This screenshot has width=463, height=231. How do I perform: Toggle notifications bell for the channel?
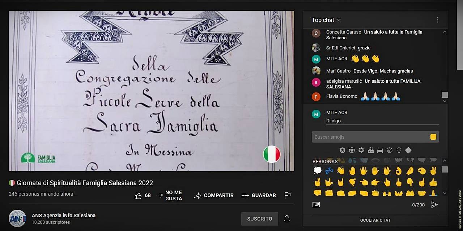click(x=287, y=219)
